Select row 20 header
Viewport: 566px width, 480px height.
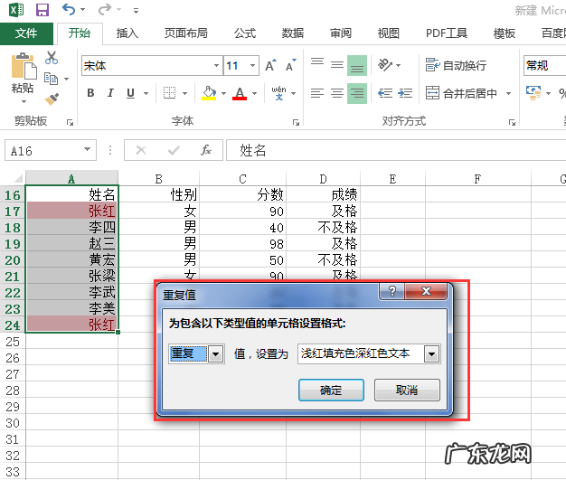point(13,259)
